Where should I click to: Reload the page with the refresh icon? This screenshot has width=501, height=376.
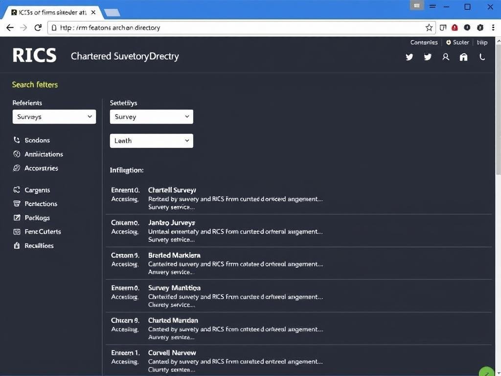click(38, 28)
